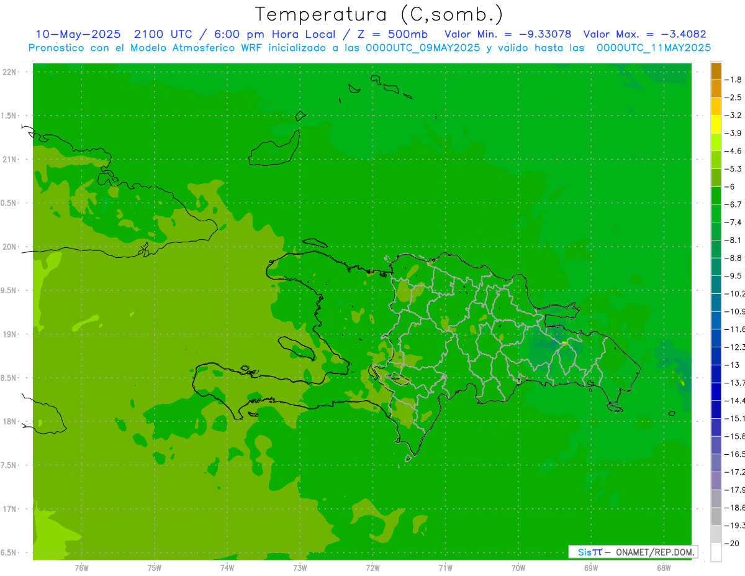This screenshot has height=576, width=745.
Task: Select the lime swatch between -3.9 and -4.6
Action: click(x=716, y=142)
